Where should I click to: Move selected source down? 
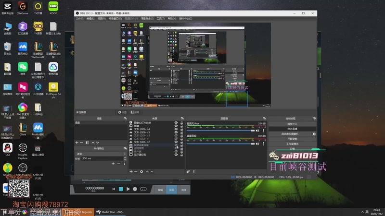pos(152,172)
